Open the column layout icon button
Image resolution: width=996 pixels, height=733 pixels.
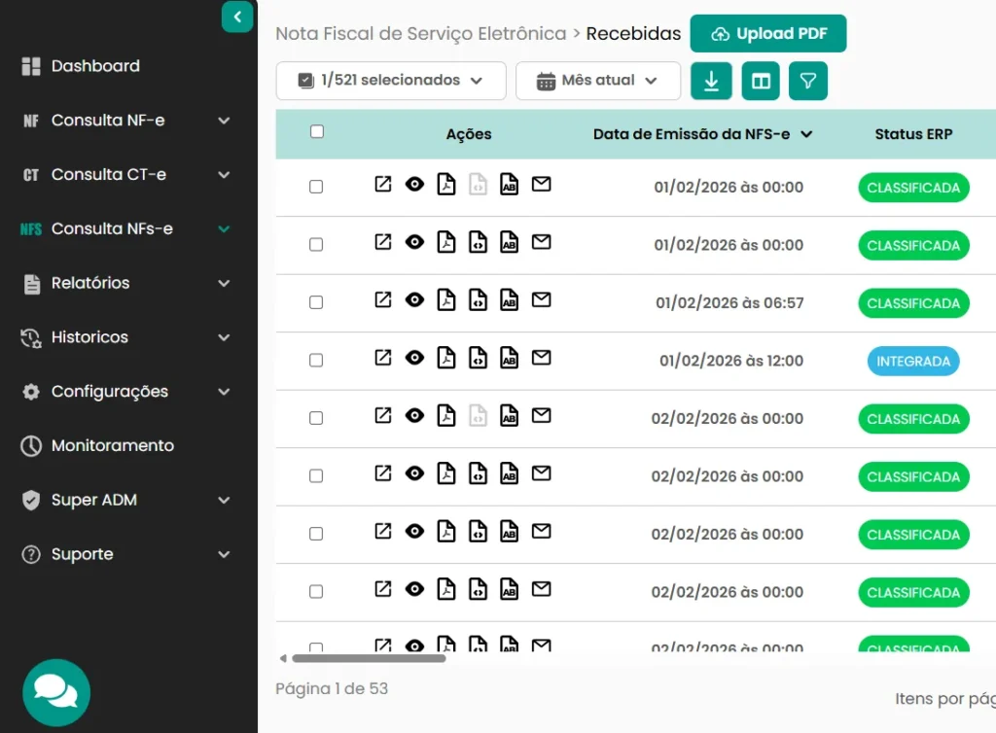(761, 81)
